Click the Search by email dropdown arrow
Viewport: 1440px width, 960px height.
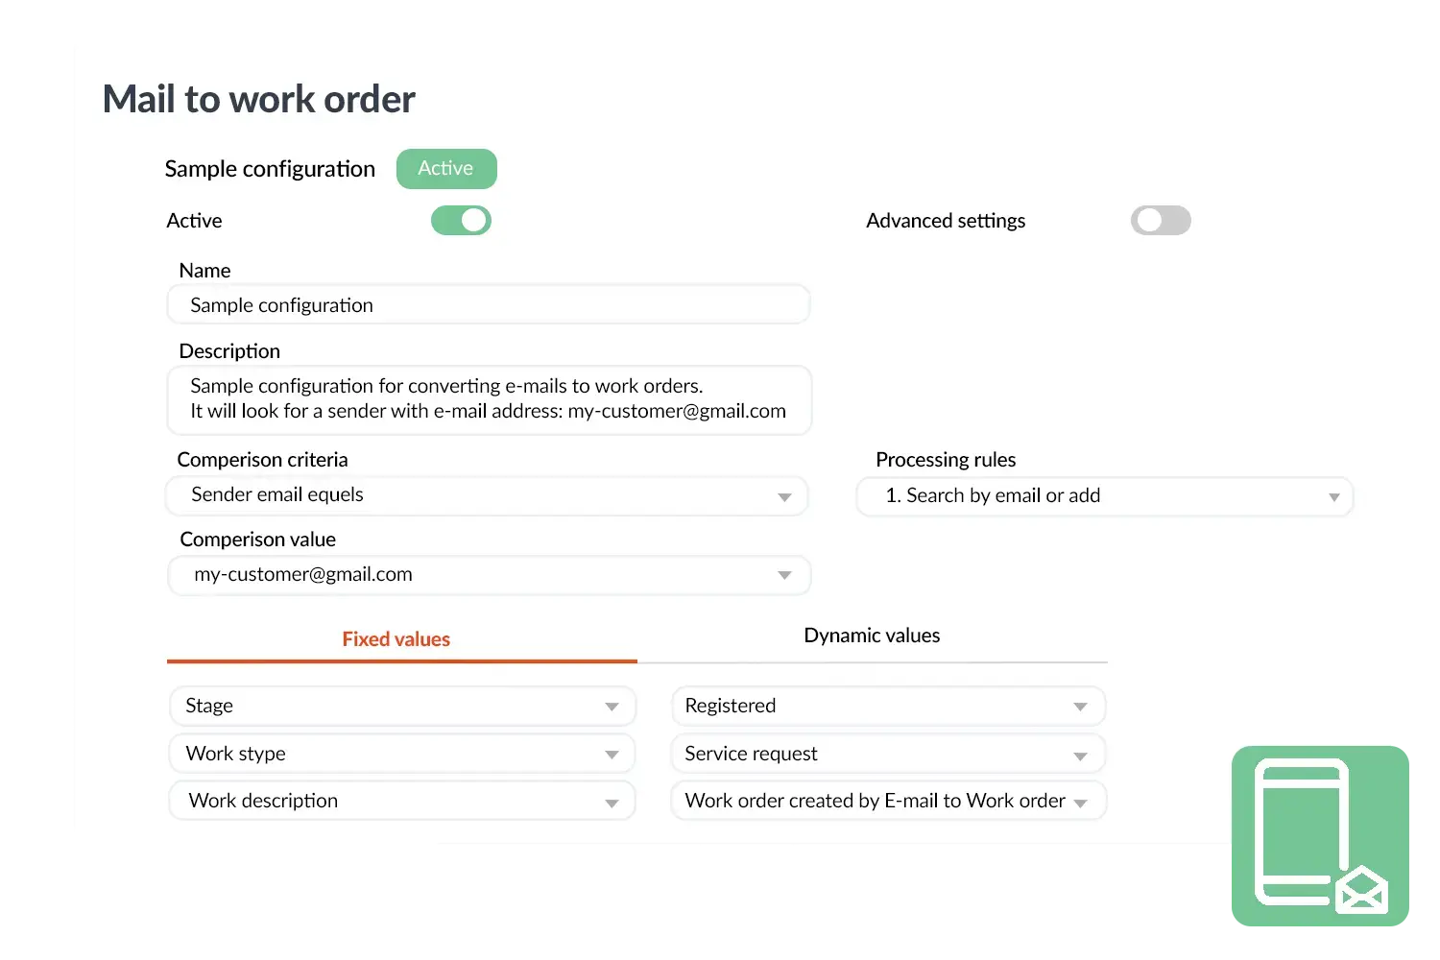[x=1333, y=496]
